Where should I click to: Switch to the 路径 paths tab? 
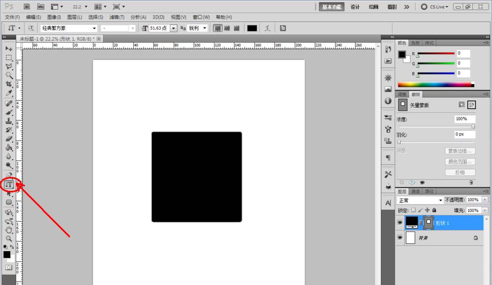point(429,191)
